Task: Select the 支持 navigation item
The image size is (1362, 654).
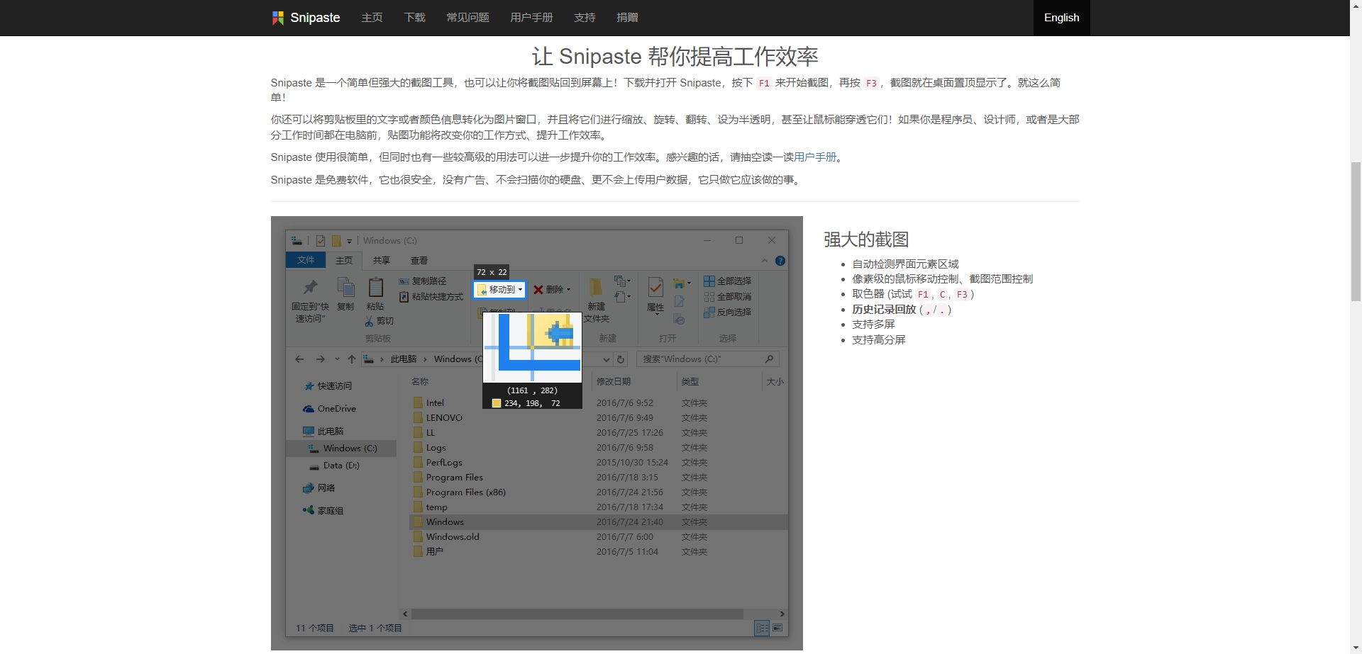Action: (x=585, y=18)
